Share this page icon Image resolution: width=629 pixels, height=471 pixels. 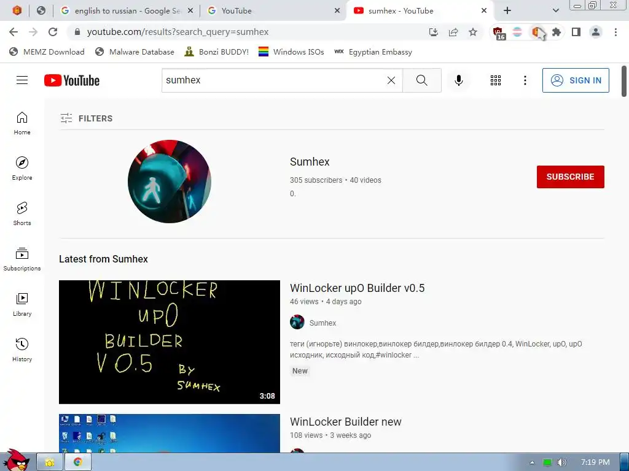coord(453,32)
